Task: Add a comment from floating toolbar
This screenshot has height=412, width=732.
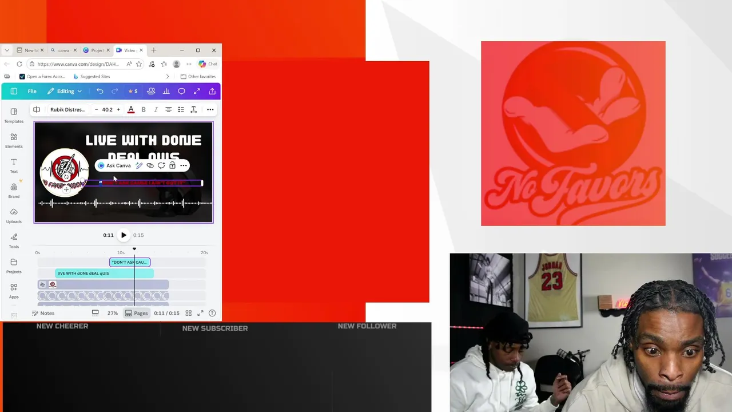Action: (x=161, y=165)
